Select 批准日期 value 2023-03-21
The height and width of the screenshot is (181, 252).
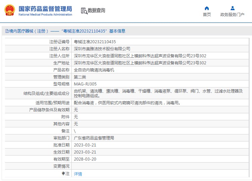click(85, 145)
